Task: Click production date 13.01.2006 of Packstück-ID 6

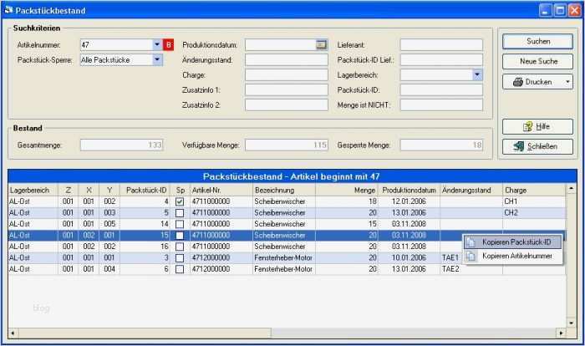Action: tap(409, 269)
